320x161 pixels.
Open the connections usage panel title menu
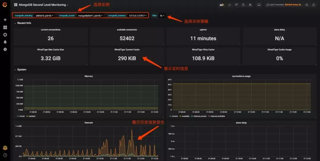241,76
